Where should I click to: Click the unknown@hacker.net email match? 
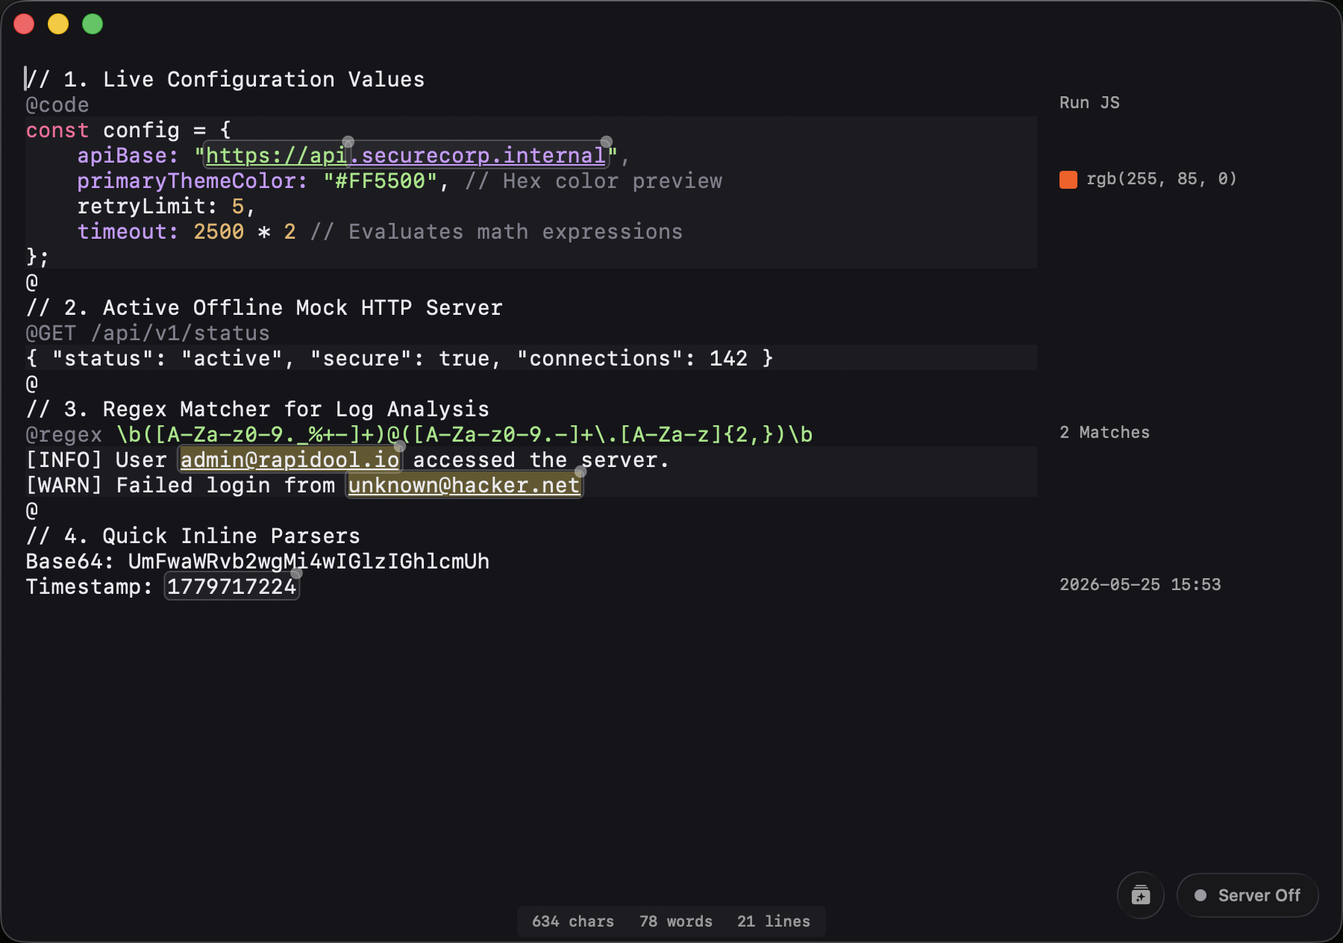[463, 485]
